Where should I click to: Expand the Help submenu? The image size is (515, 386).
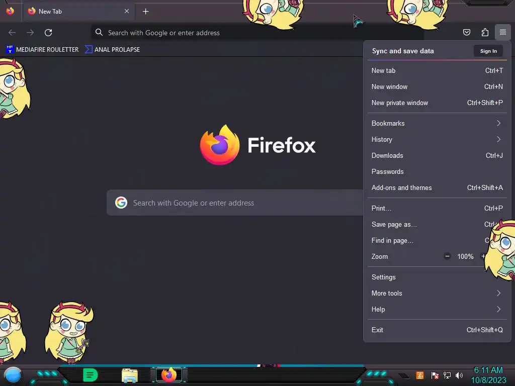[437, 309]
